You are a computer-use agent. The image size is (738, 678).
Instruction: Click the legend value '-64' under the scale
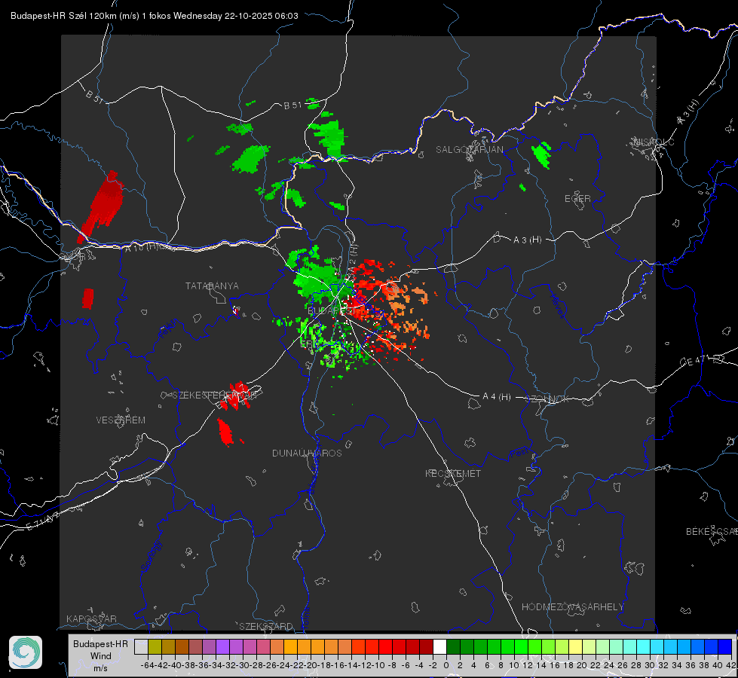pyautogui.click(x=148, y=665)
